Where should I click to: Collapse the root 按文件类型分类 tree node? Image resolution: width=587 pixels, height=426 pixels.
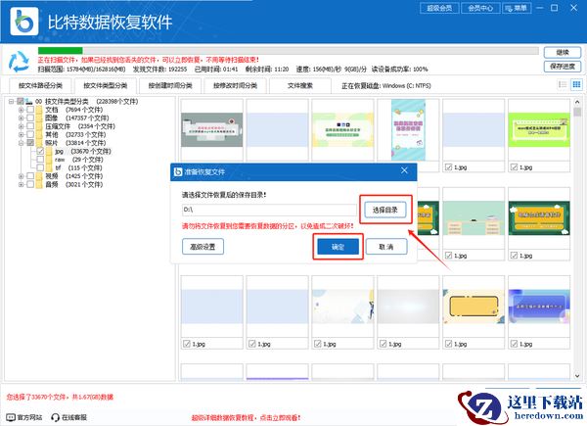pos(11,101)
